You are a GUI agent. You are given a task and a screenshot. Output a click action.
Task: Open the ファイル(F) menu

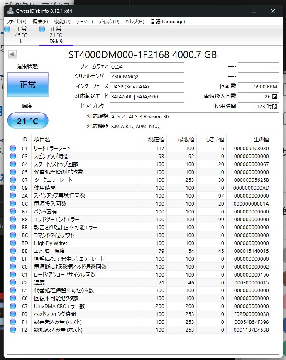[x=16, y=21]
